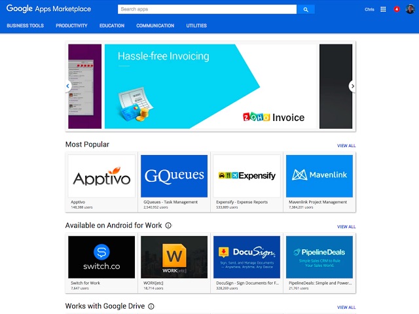View all Android for Work apps
419x314 pixels.
coord(346,227)
